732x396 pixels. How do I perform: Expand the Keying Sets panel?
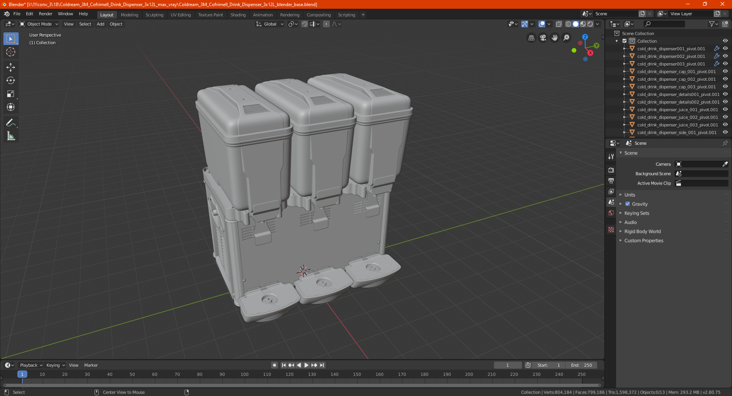[x=637, y=213]
